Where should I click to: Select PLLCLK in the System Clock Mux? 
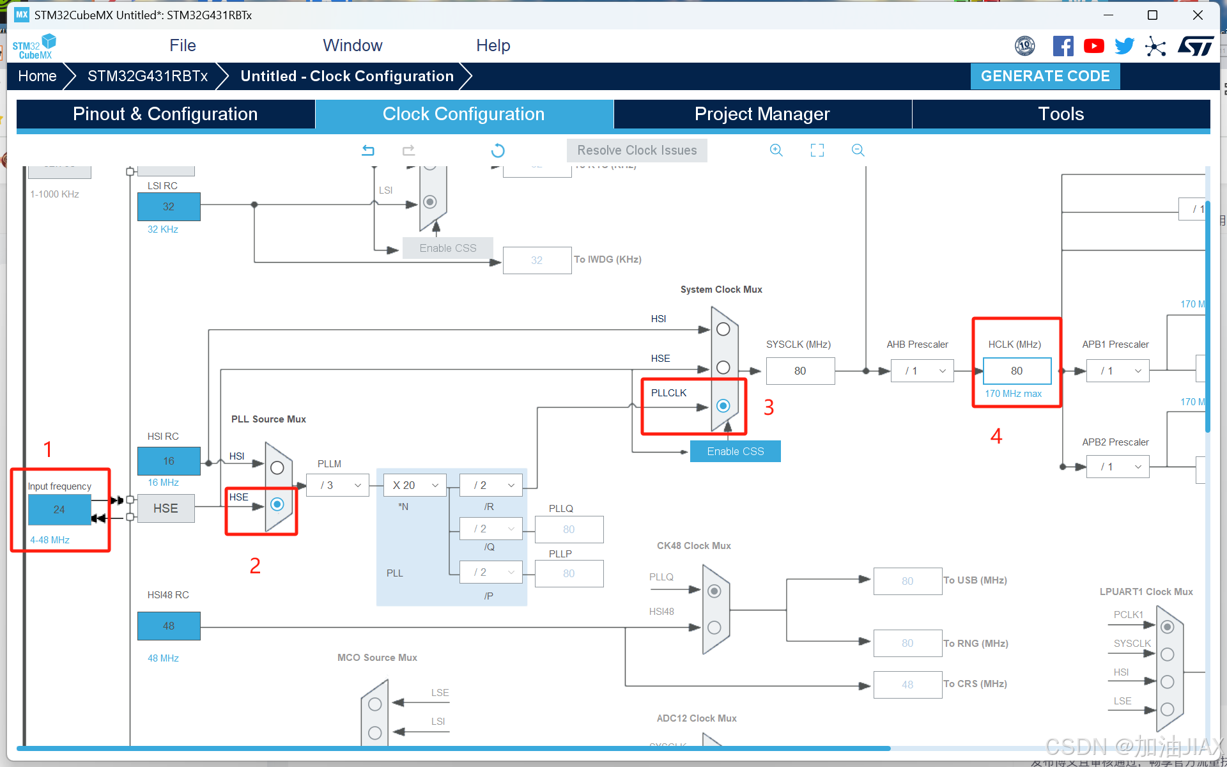[723, 406]
